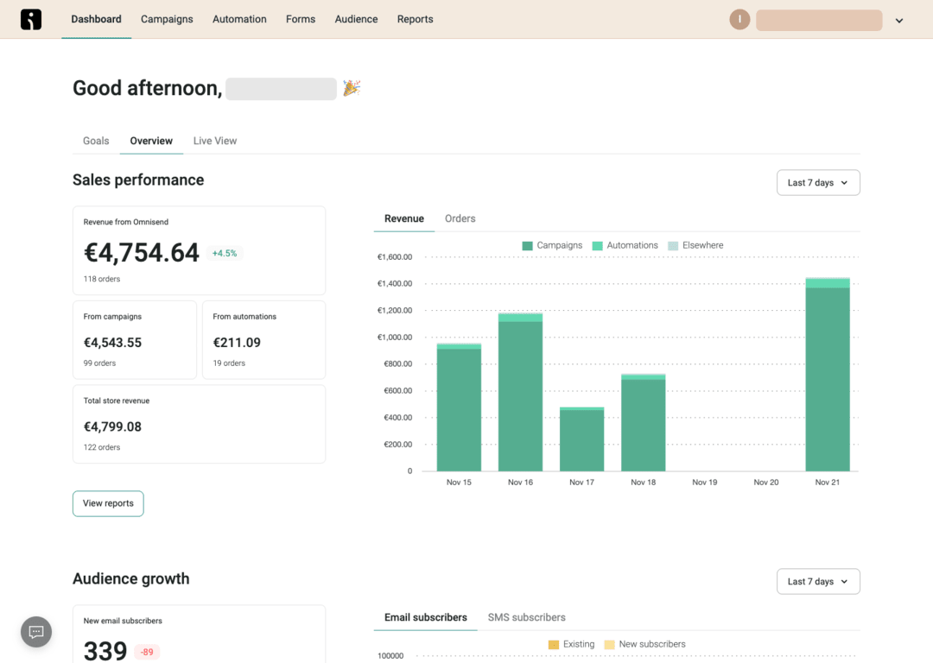Open the Last 7 days dropdown for Sales performance

(817, 182)
